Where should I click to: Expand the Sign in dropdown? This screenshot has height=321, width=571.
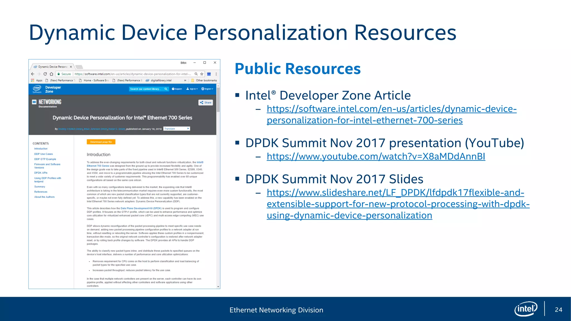192,89
